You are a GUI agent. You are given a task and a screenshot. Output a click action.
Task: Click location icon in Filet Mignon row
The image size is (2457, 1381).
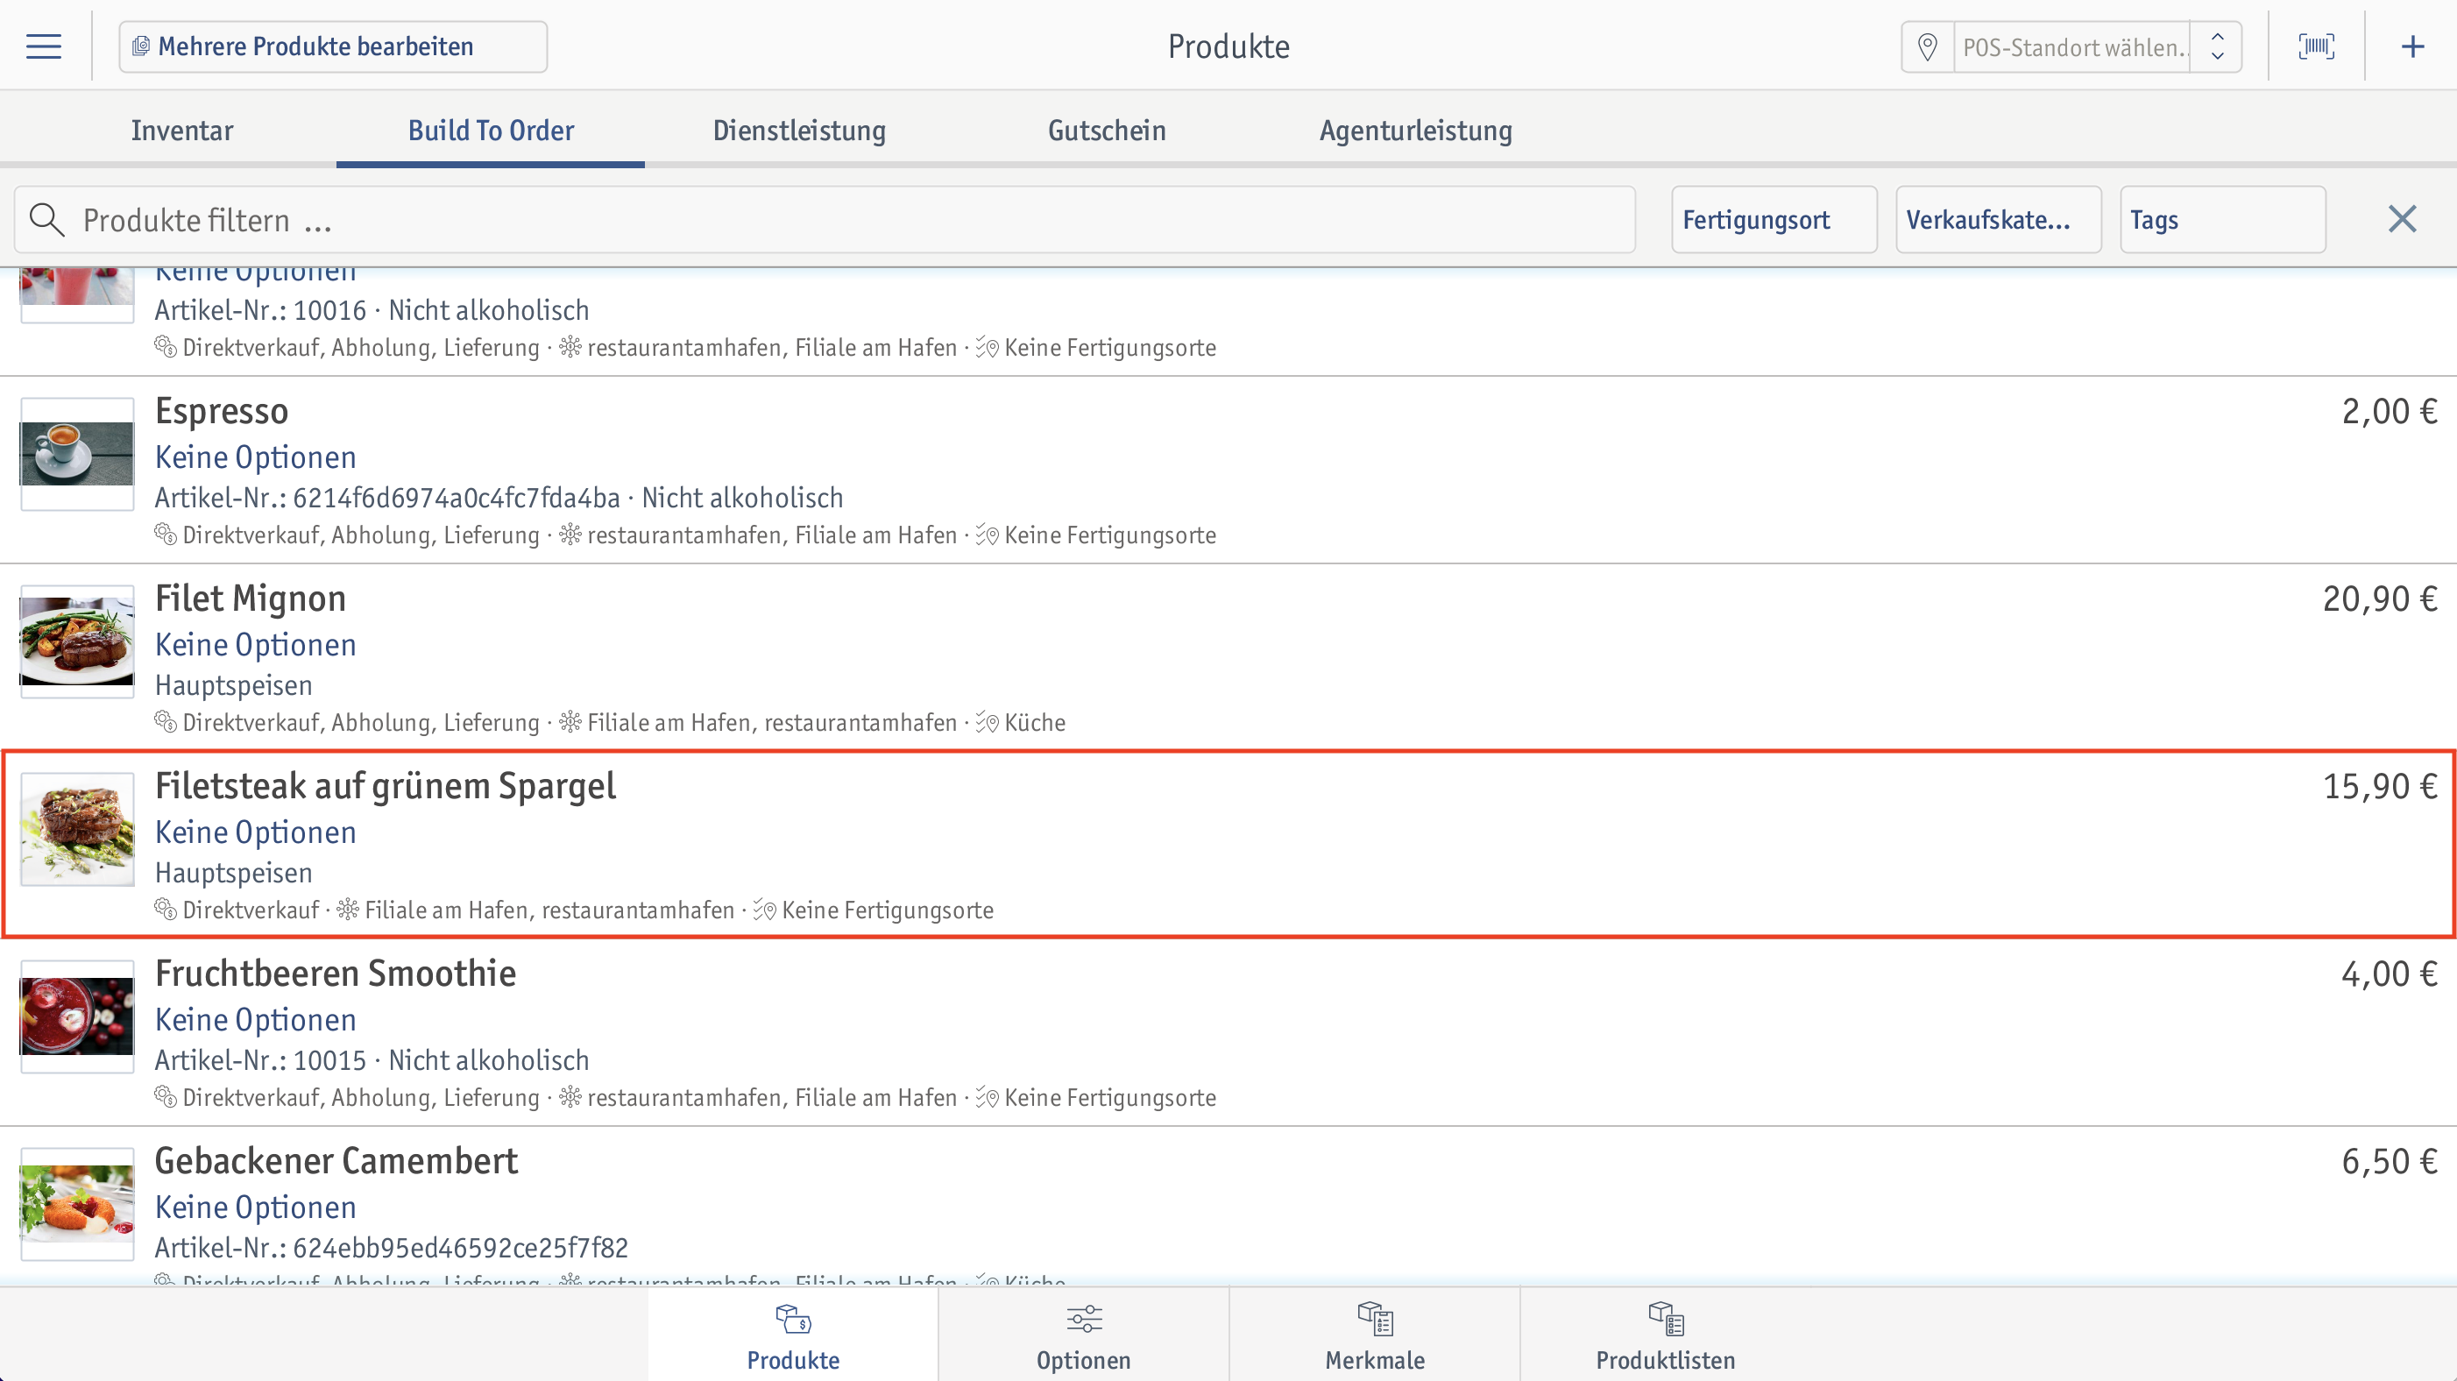coord(570,722)
